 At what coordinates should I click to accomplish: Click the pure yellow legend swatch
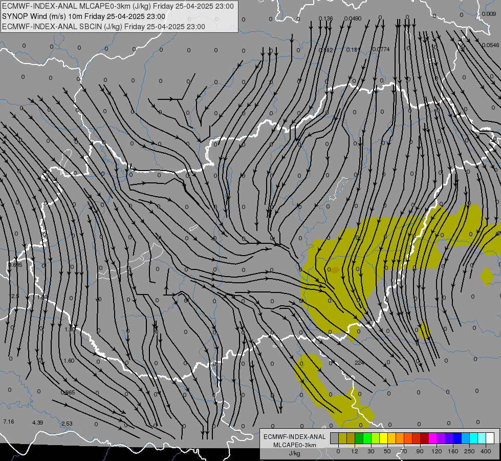click(x=384, y=438)
